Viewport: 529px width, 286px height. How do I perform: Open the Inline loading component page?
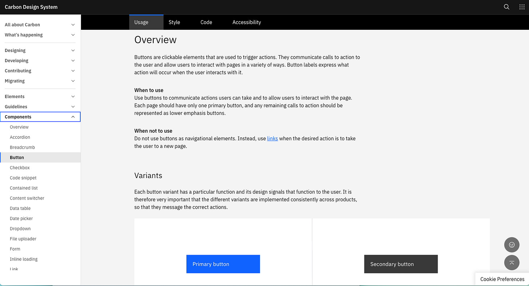click(40, 259)
